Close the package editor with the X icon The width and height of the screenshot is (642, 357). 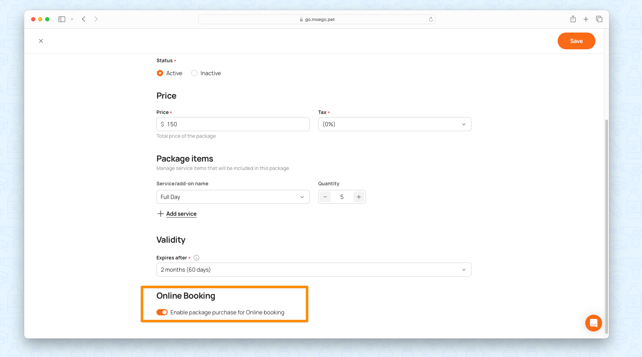[x=41, y=41]
